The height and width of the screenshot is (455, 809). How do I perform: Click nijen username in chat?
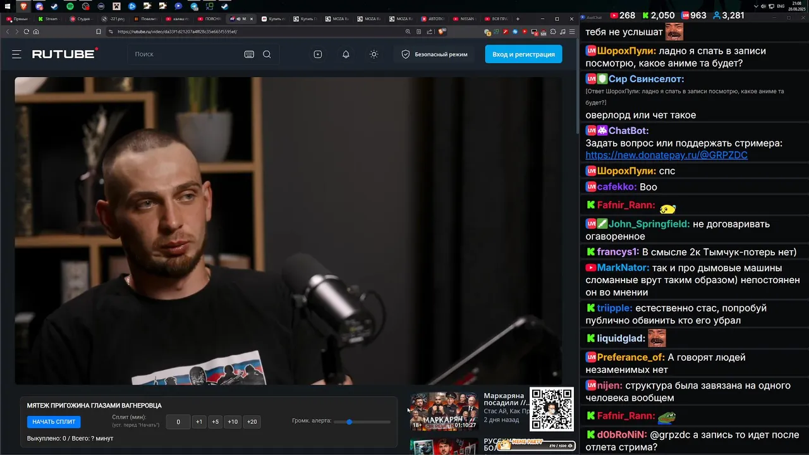pos(610,385)
